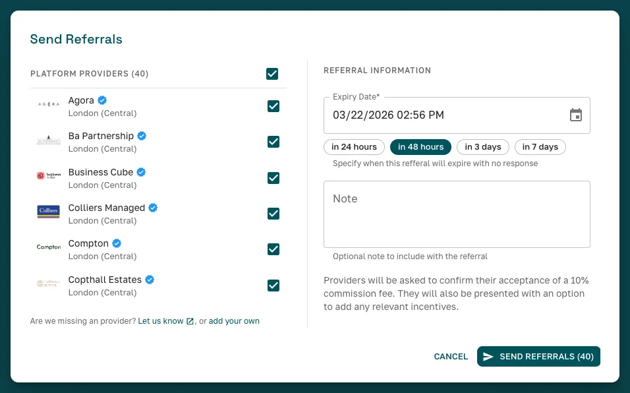Click inside the Note text field

457,214
